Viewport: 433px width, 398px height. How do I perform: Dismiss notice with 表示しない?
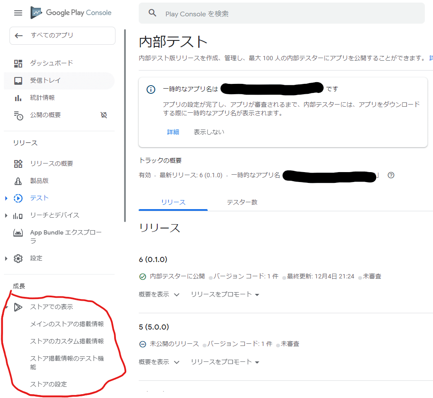209,132
